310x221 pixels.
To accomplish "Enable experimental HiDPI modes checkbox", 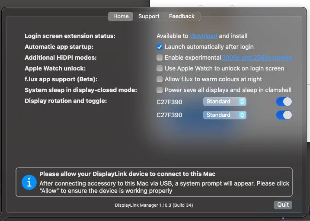I will click(x=160, y=58).
